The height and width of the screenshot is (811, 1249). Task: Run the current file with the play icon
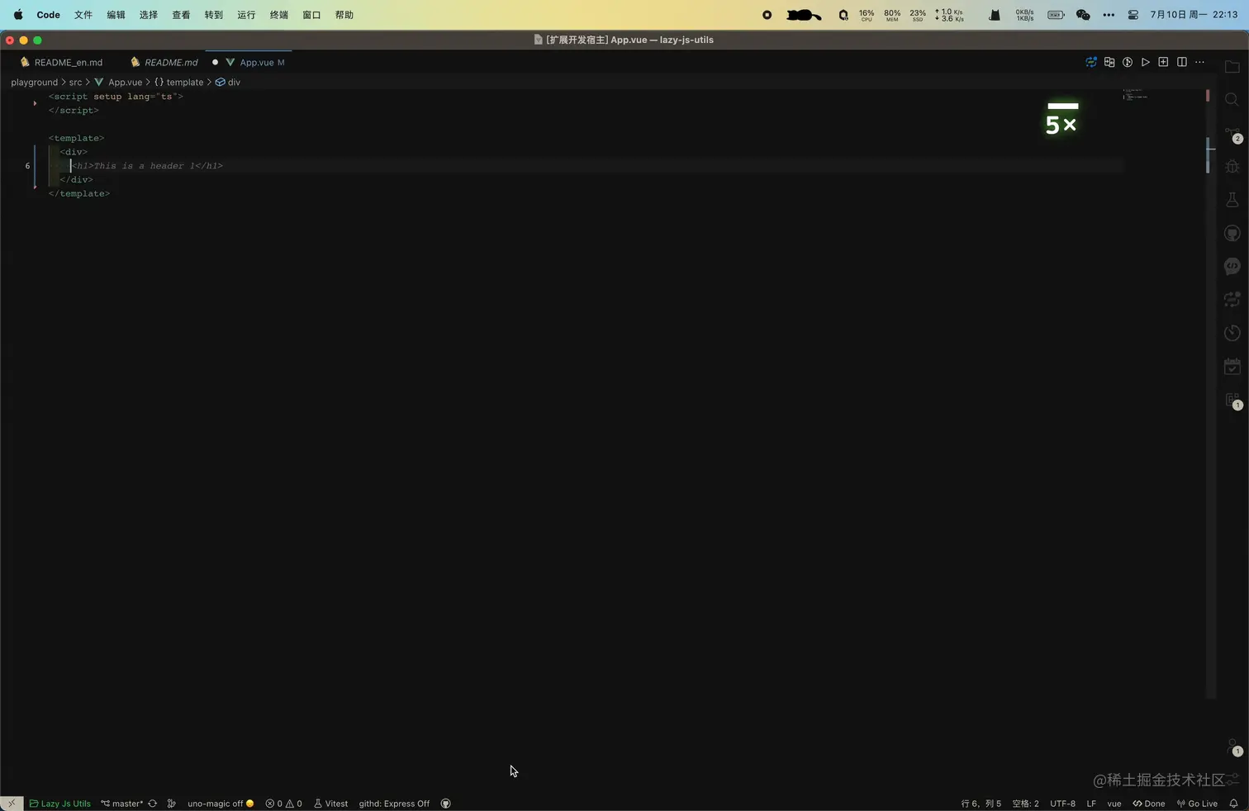[1146, 62]
